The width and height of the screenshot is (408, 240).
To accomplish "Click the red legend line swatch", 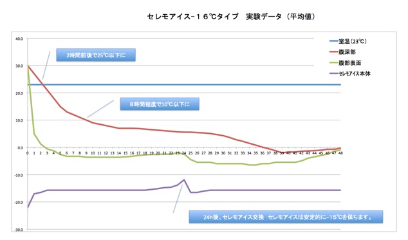I will (x=333, y=52).
